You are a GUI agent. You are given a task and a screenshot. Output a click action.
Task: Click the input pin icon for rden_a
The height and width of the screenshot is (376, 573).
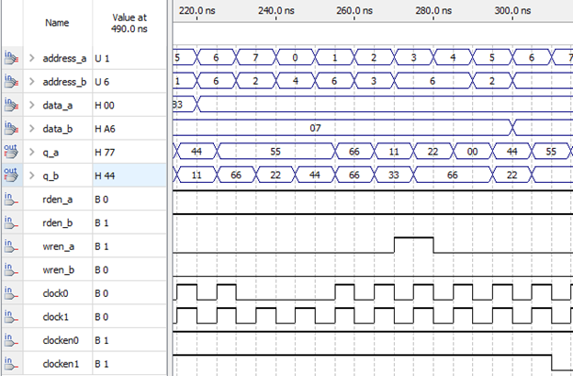[x=11, y=199]
